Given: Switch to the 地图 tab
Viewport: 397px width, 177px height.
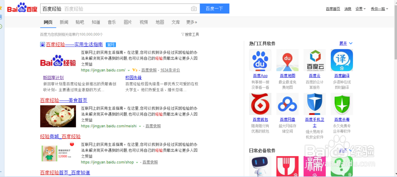Looking at the screenshot, I should pos(160,22).
